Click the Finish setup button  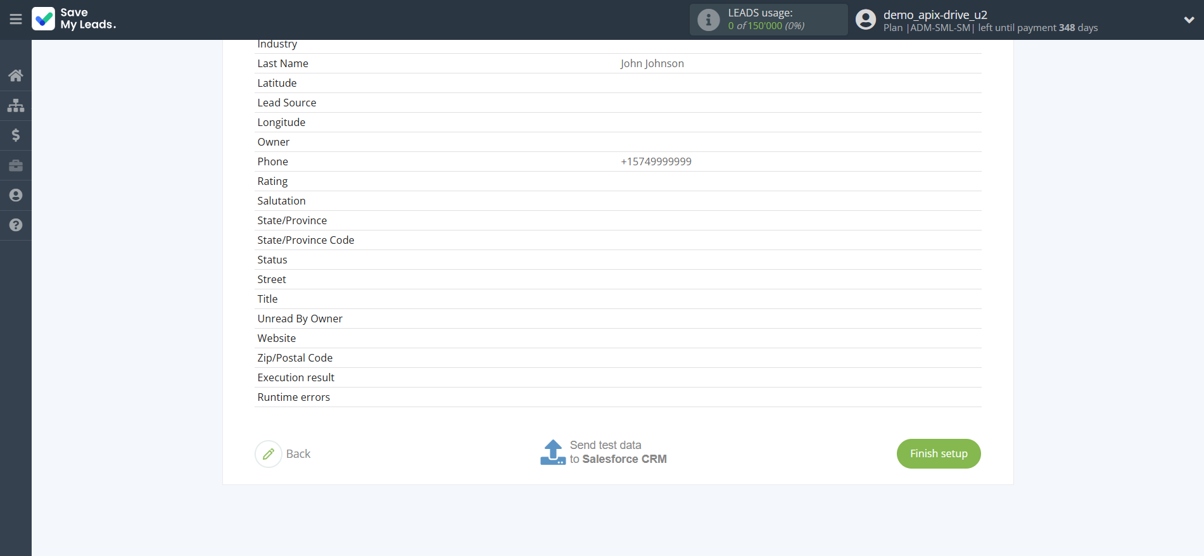click(x=938, y=453)
